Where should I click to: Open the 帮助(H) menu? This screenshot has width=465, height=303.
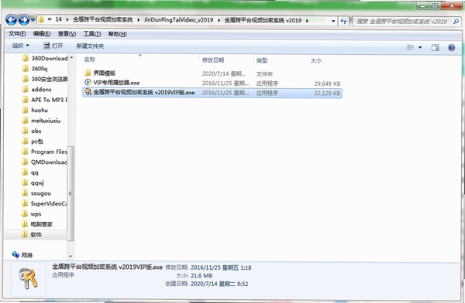tap(118, 34)
